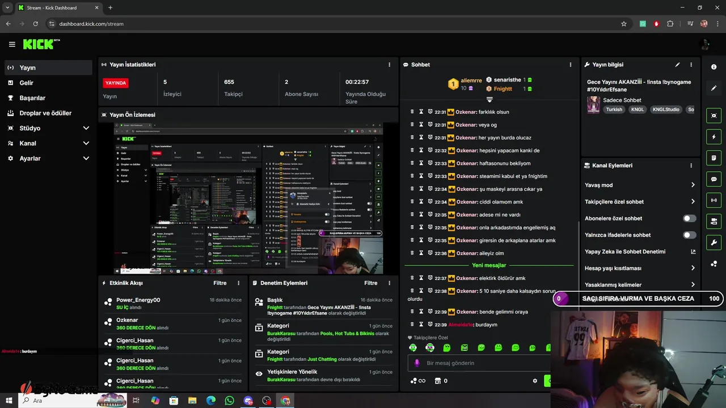The image size is (726, 408).
Task: Click the KNGLStudio tag
Action: (666, 109)
